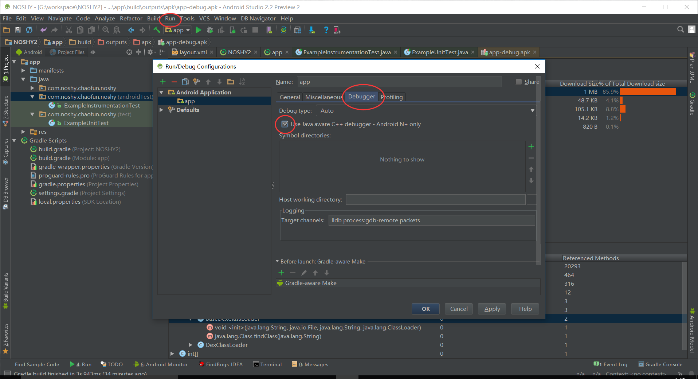
Task: Click the blue Help question mark icon
Action: click(326, 30)
